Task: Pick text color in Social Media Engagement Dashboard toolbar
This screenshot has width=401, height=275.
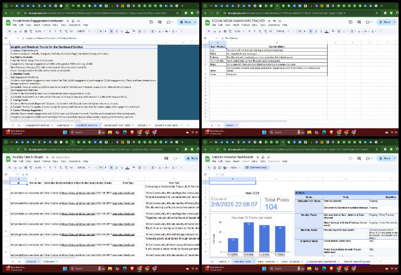Action: point(127,31)
